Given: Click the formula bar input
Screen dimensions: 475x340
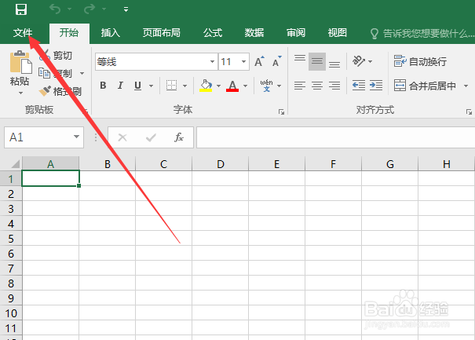Looking at the screenshot, I should (336, 137).
